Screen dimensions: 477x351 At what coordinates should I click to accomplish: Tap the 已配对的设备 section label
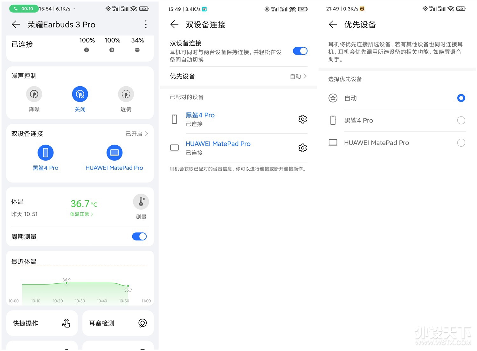click(187, 97)
